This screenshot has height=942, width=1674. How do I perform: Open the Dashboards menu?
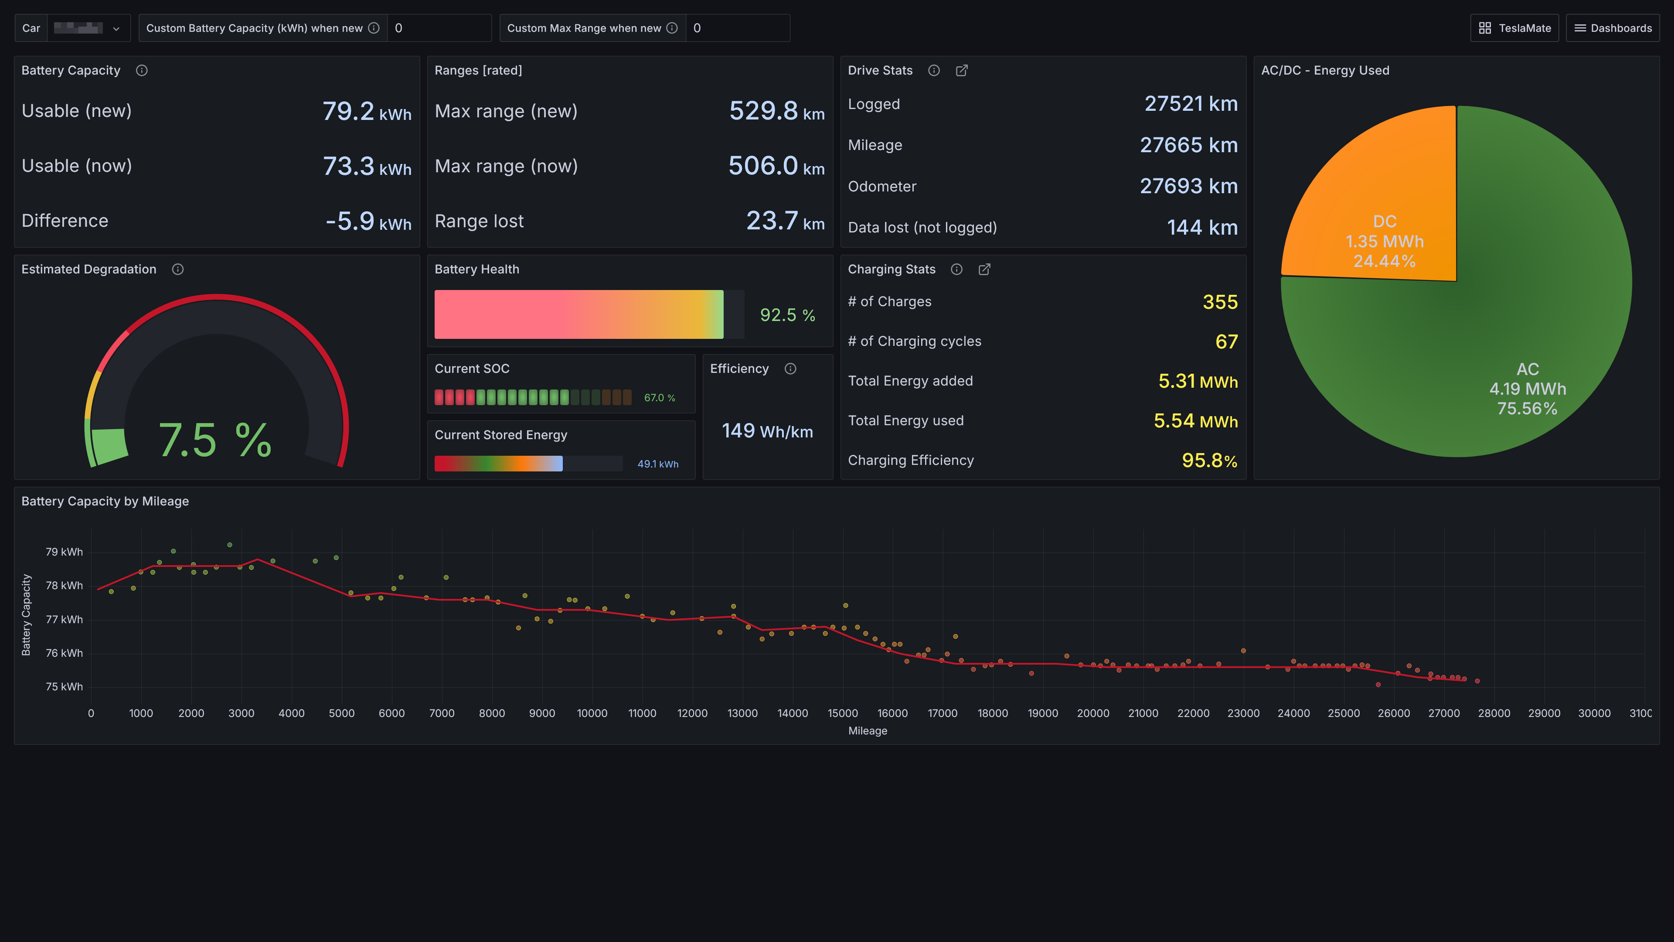click(1613, 28)
